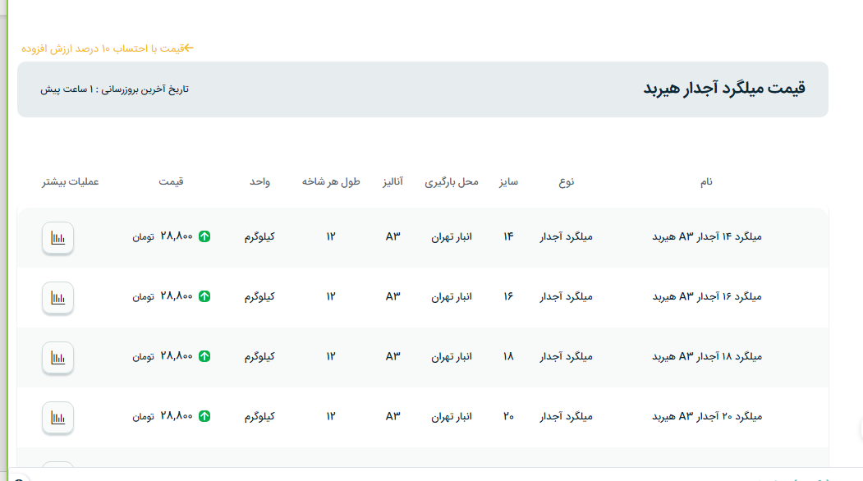The width and height of the screenshot is (863, 481).
Task: Open product link میلگرد ۱۶ آجدار A۳ هیربد
Action: (x=707, y=296)
